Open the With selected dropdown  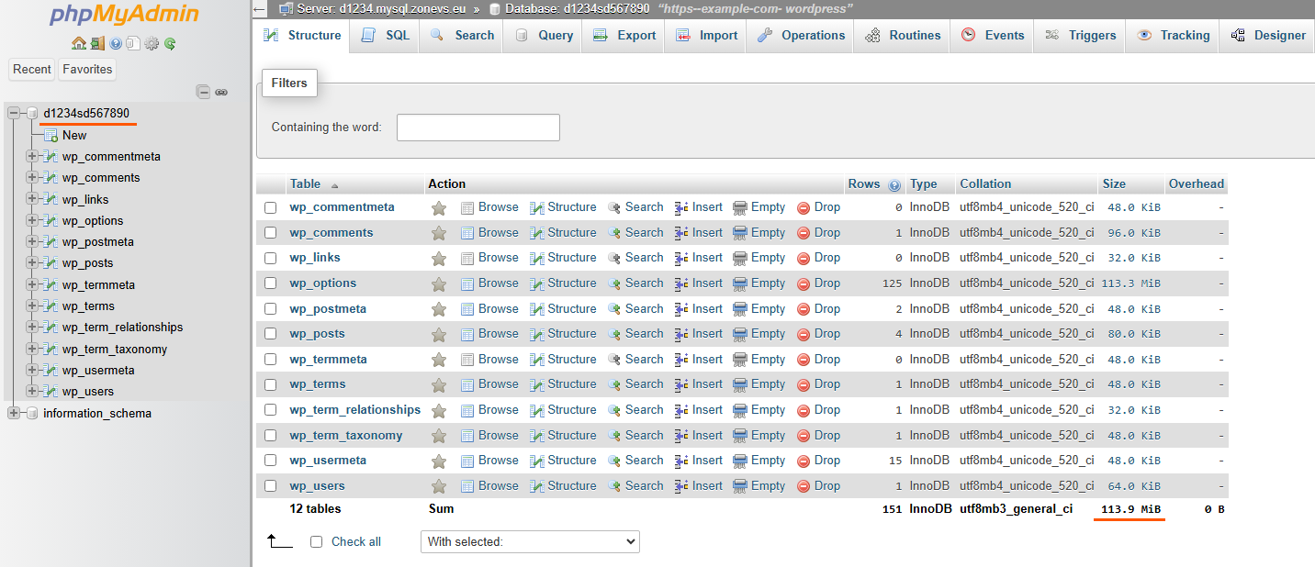click(x=530, y=541)
